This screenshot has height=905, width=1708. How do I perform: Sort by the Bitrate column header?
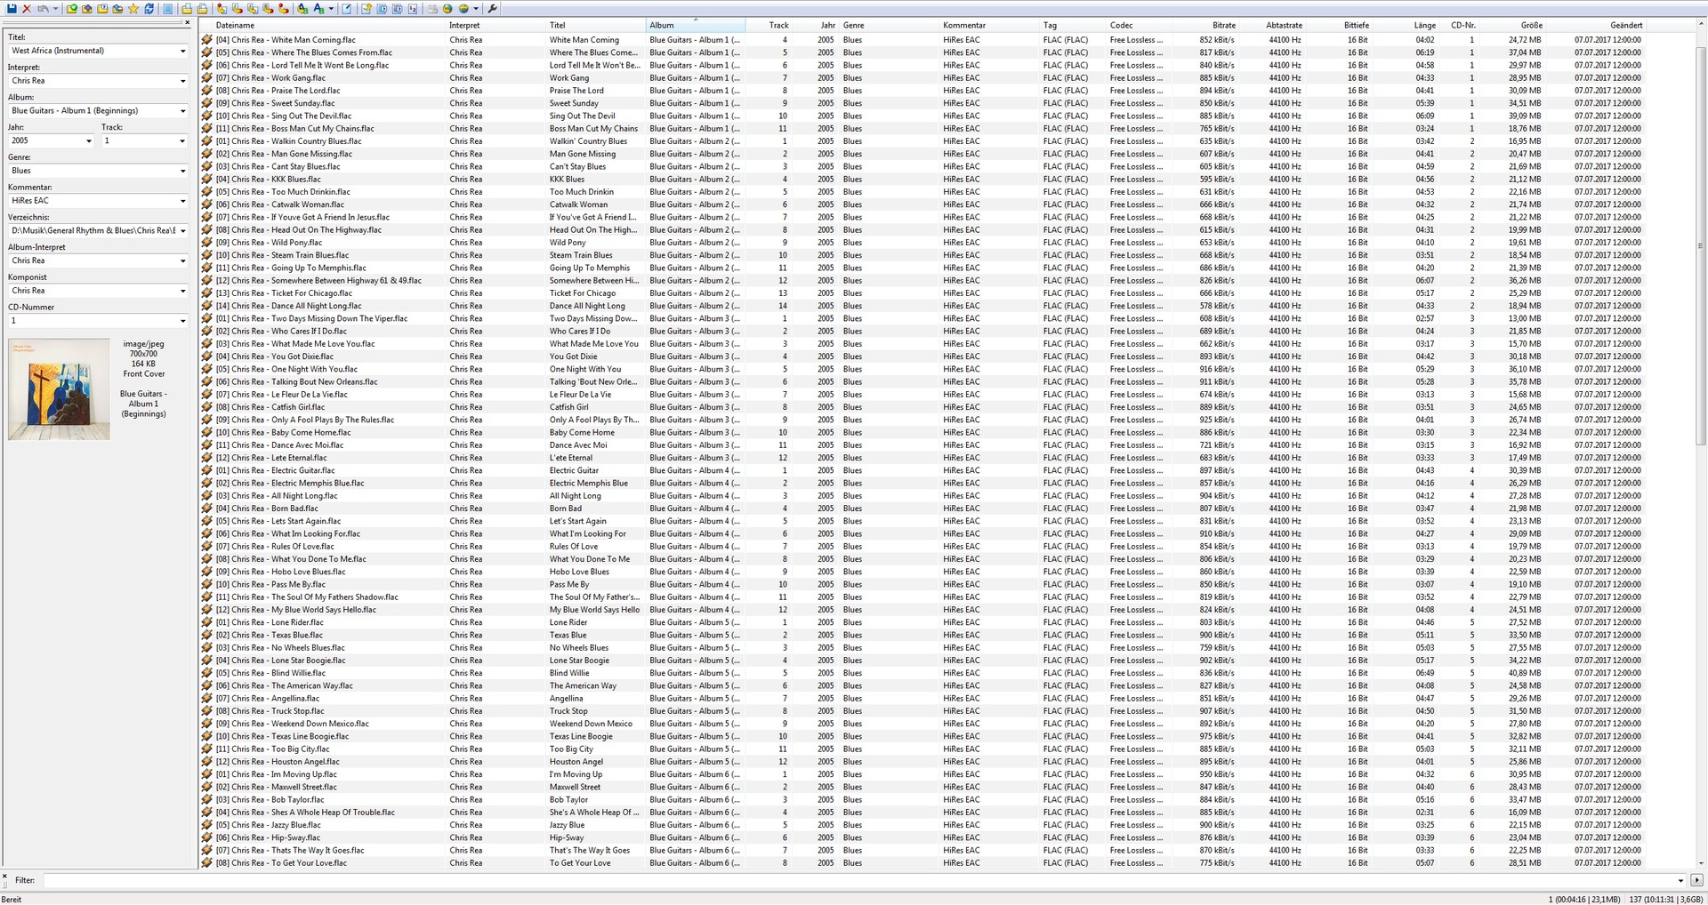coord(1223,25)
